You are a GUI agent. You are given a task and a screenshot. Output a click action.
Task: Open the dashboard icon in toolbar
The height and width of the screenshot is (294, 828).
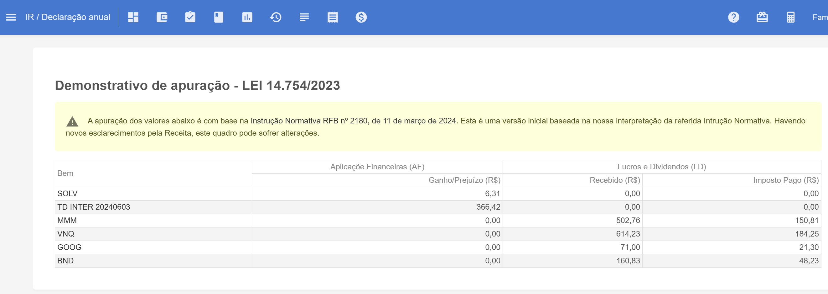pyautogui.click(x=133, y=17)
